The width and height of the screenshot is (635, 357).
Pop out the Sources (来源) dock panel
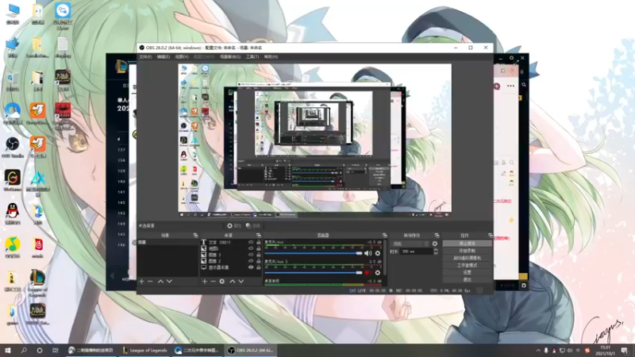(x=259, y=235)
